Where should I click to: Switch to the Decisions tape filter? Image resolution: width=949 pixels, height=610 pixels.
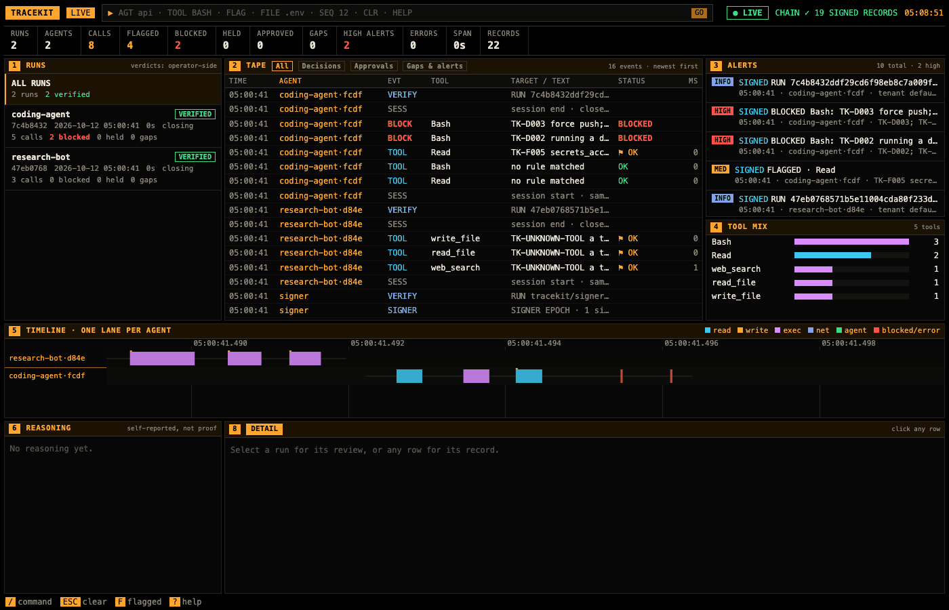point(321,66)
